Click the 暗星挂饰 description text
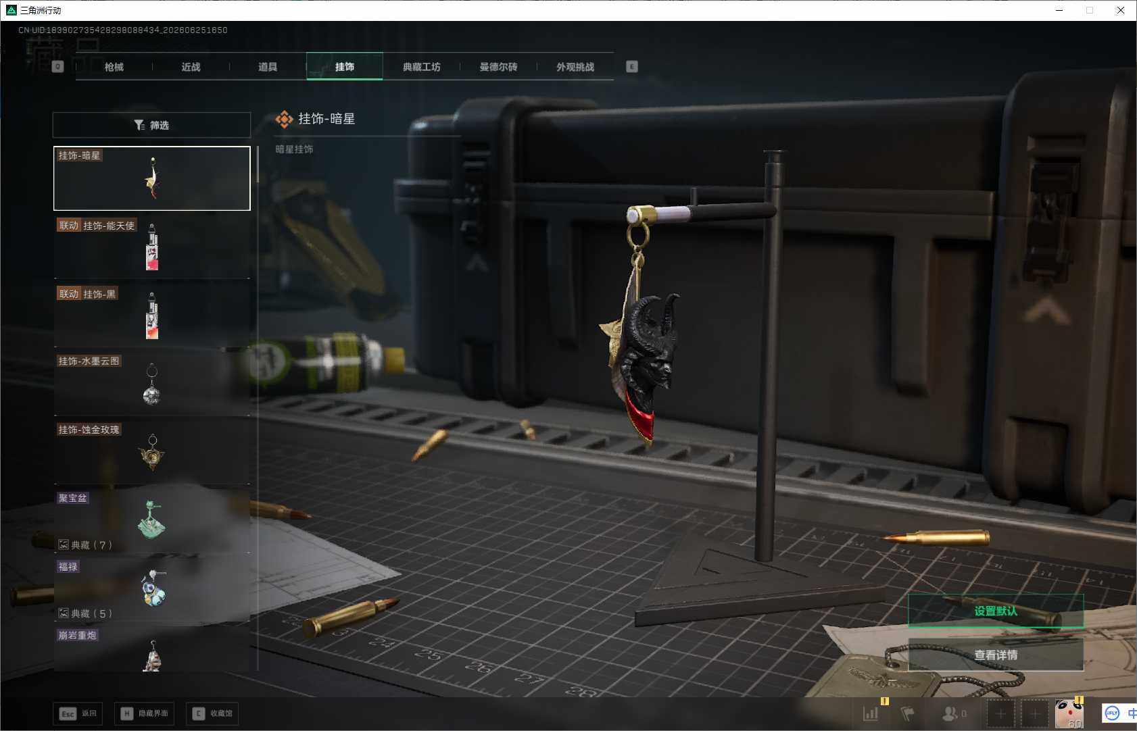 294,149
